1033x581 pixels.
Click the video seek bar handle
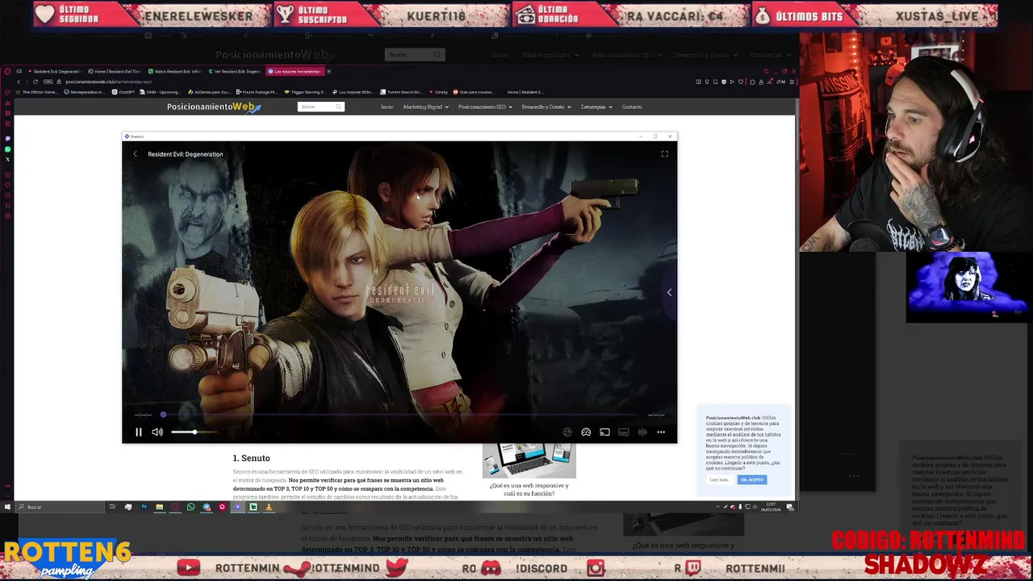pyautogui.click(x=163, y=415)
